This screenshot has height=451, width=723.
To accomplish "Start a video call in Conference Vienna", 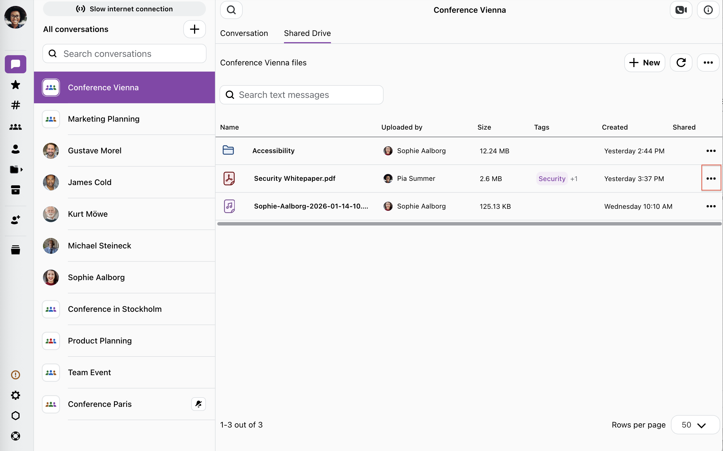I will [681, 10].
